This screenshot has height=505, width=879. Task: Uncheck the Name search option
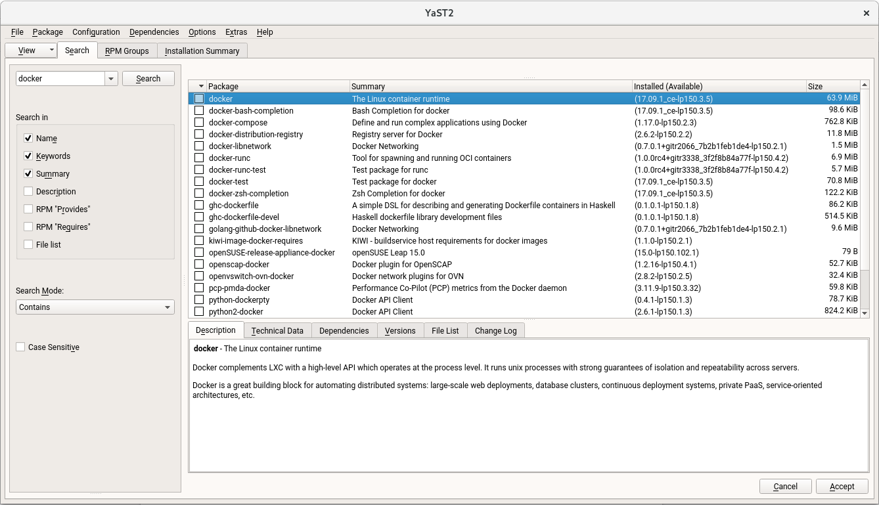28,138
